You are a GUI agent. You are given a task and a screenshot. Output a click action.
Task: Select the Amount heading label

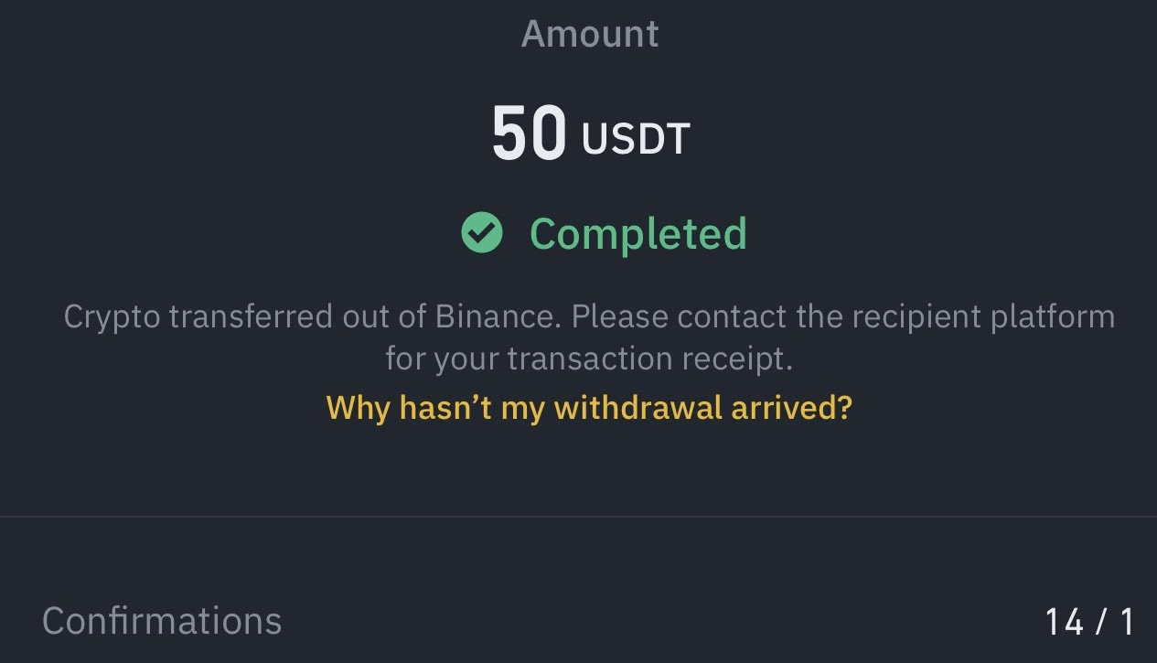pos(590,35)
